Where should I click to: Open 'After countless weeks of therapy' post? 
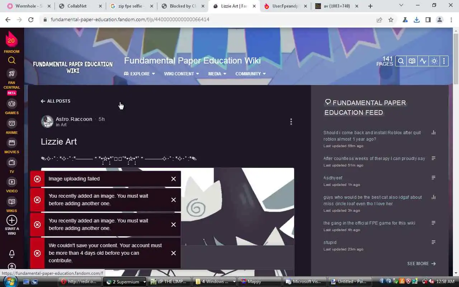coord(374,158)
